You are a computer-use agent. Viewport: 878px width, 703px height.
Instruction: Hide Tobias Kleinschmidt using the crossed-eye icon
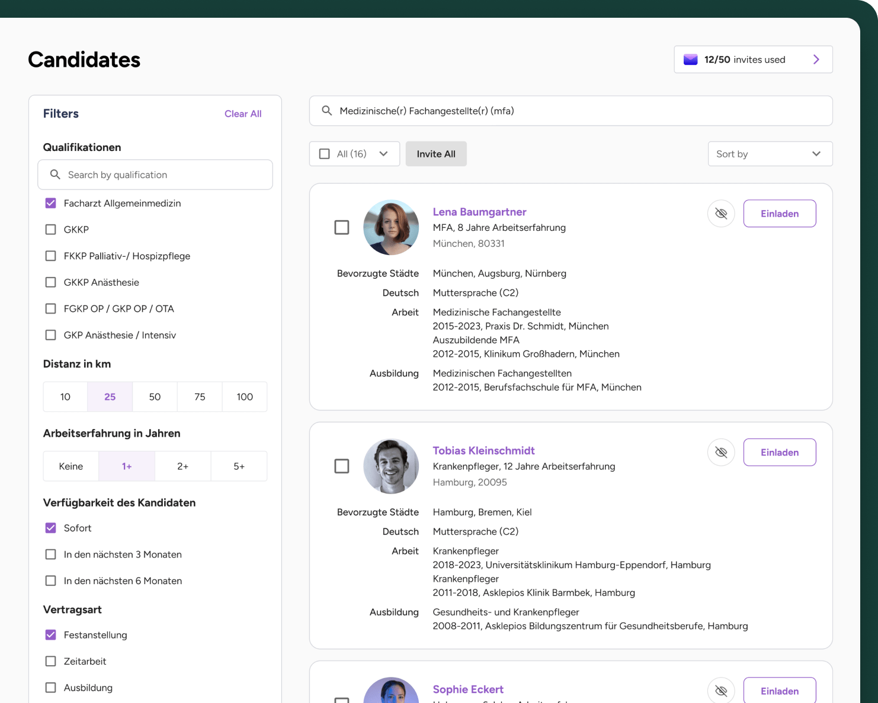720,452
